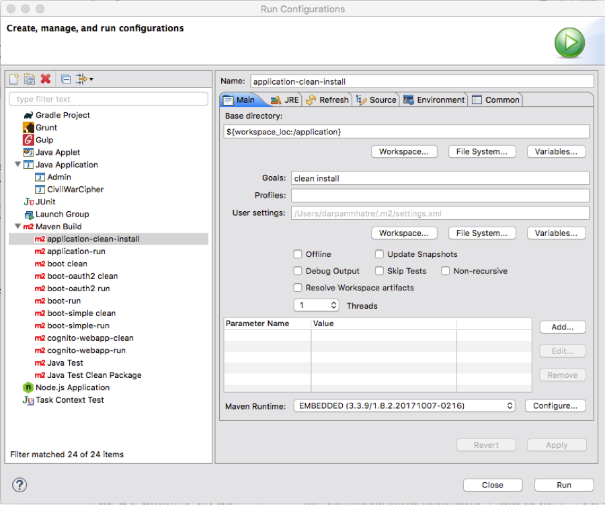Switch to the Environment tab

pos(434,100)
